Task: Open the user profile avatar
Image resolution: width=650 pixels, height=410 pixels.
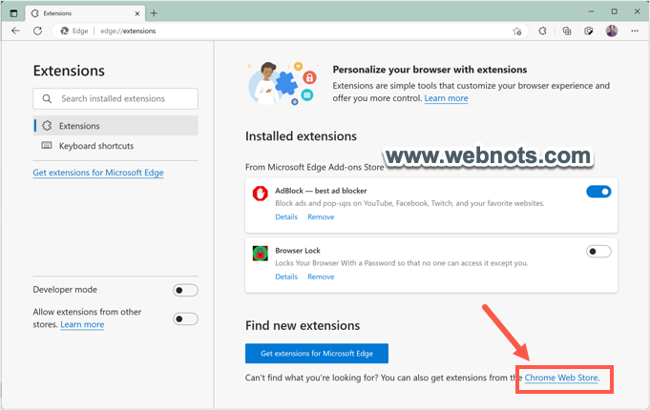Action: pyautogui.click(x=612, y=31)
